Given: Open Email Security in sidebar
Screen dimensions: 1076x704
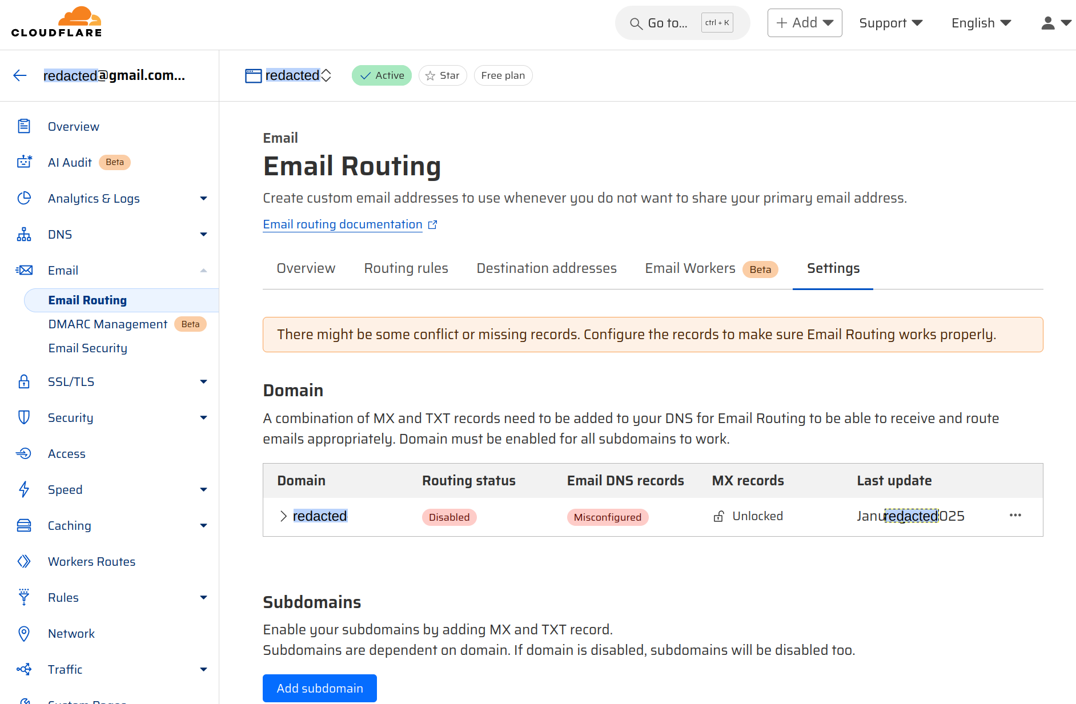Looking at the screenshot, I should 88,348.
